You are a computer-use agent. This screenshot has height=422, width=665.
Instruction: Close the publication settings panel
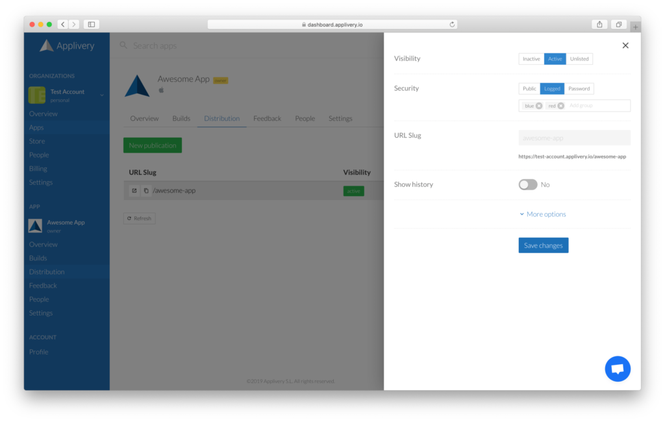pyautogui.click(x=625, y=45)
